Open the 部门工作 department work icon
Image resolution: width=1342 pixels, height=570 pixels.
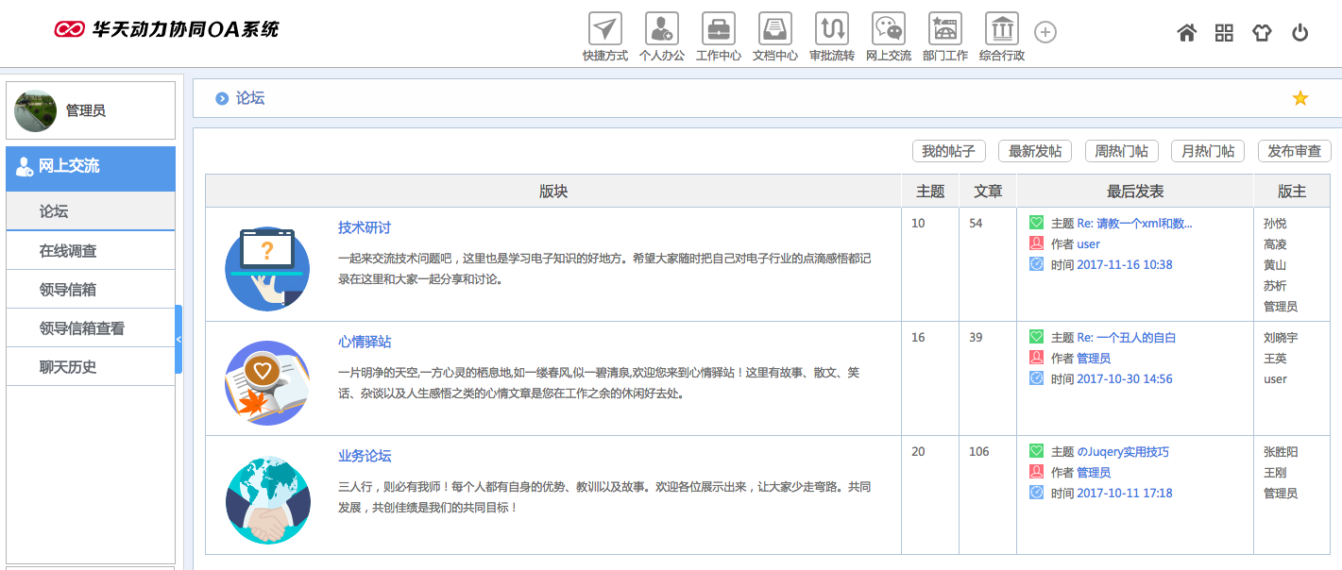pos(944,28)
